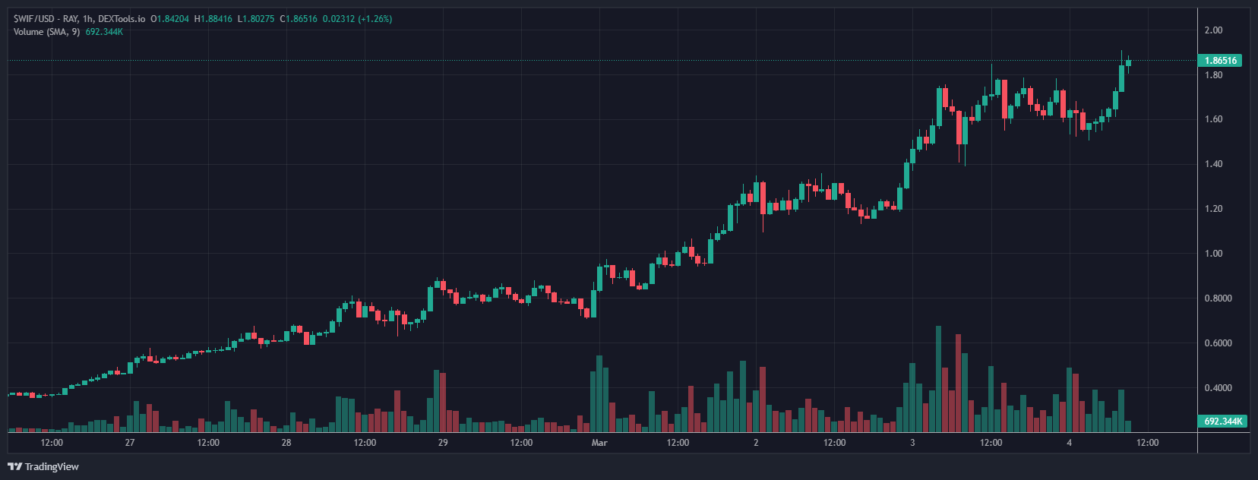This screenshot has width=1258, height=480.
Task: Click the 4 date label on the time axis
Action: coord(1069,443)
